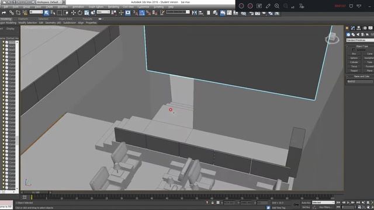This screenshot has height=210, width=374.
Task: Click the Set Key button
Action: (306, 208)
